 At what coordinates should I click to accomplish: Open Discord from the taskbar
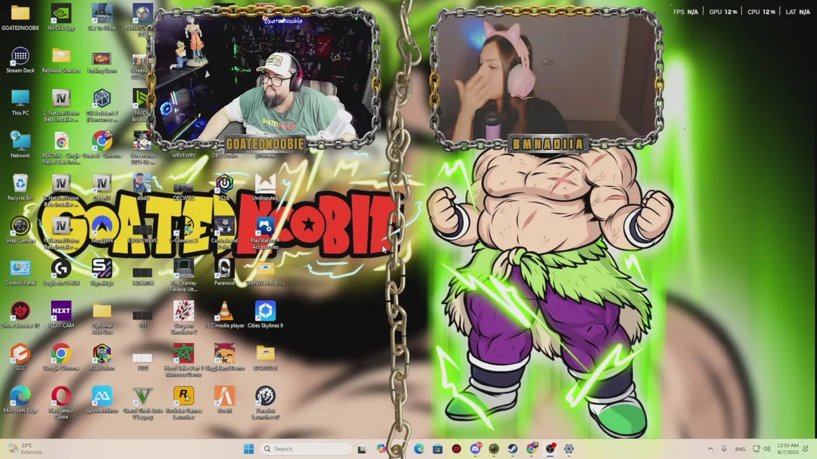pos(475,449)
